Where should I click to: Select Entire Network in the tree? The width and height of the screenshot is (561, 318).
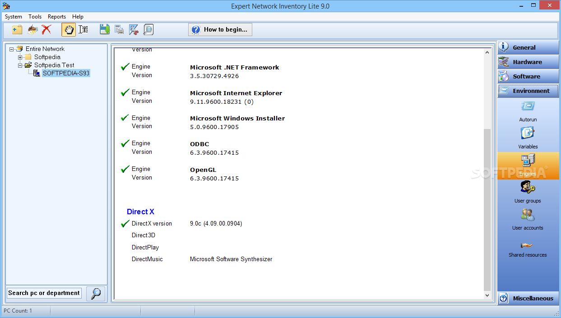click(45, 49)
